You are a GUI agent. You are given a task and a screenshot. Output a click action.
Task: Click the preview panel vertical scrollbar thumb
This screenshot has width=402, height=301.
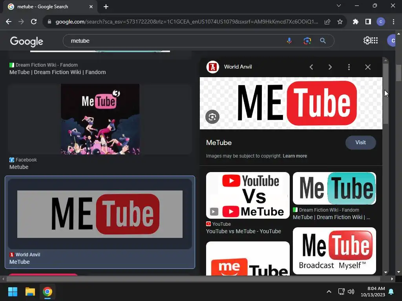386,93
